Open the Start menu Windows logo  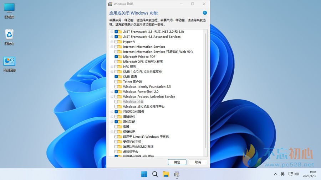(x=144, y=174)
